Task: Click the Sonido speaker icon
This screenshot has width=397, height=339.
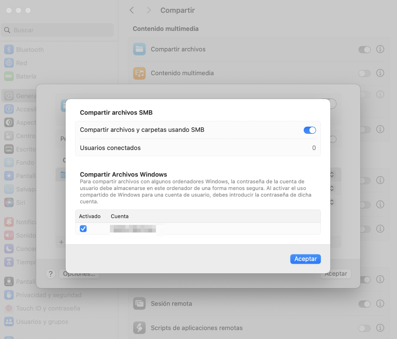Action: pos(9,235)
